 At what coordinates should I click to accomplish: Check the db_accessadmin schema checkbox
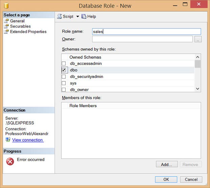click(64, 63)
